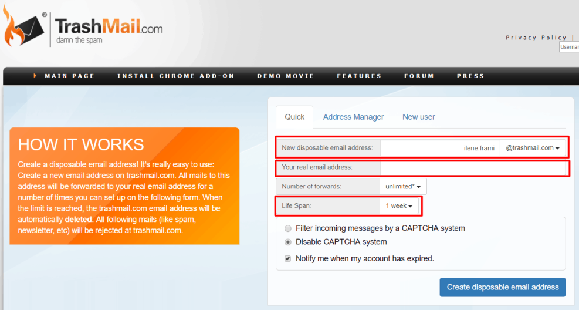Go to the Demo Movie page

pos(285,76)
